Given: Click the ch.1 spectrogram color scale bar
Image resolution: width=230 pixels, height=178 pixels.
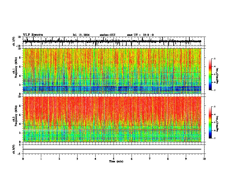Looking at the screenshot, I should (x=210, y=74).
